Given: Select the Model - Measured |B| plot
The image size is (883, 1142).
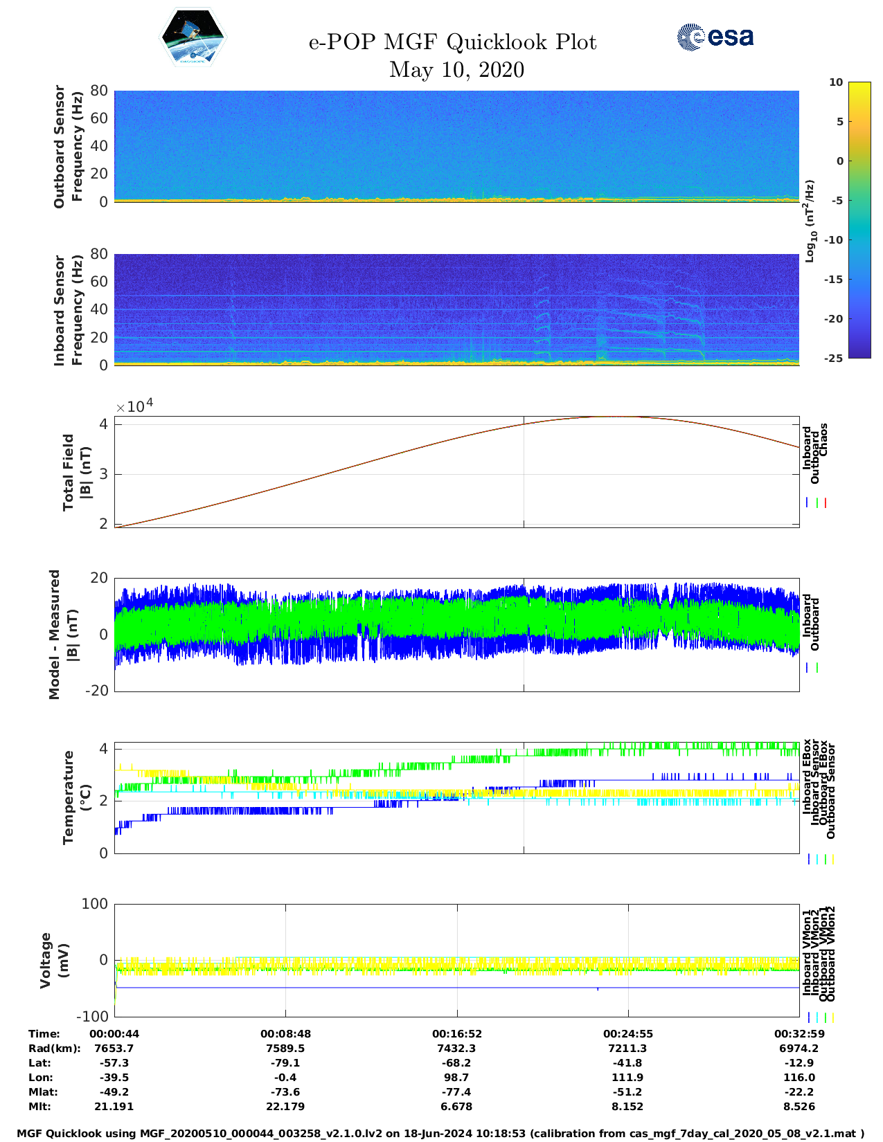Looking at the screenshot, I should pyautogui.click(x=456, y=634).
